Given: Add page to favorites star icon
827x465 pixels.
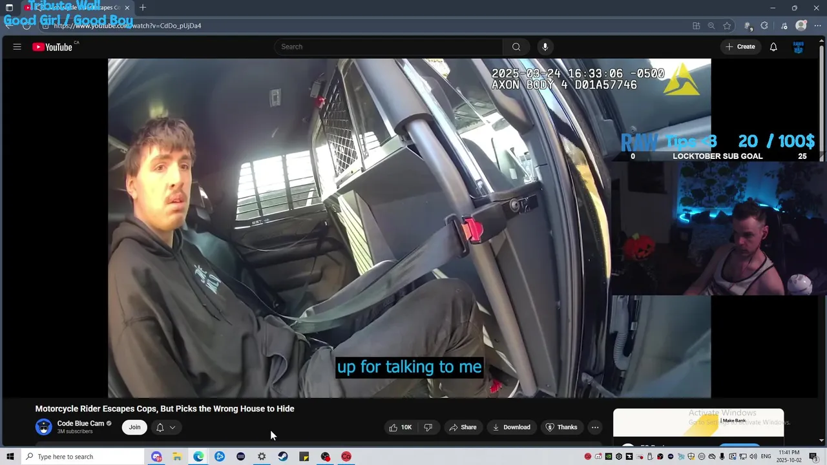Looking at the screenshot, I should pos(727,26).
